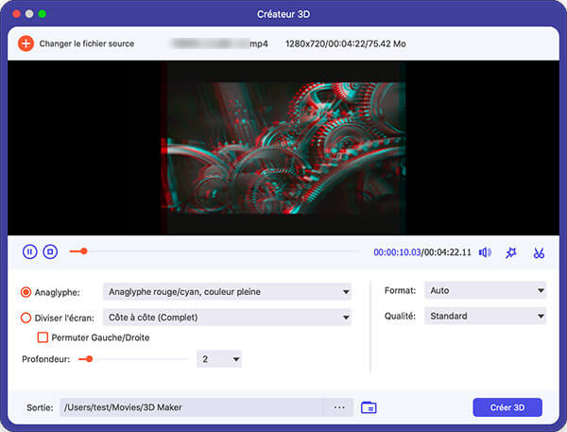The height and width of the screenshot is (432, 567).
Task: Open the Profondeur value dropdown showing 2
Action: (219, 359)
